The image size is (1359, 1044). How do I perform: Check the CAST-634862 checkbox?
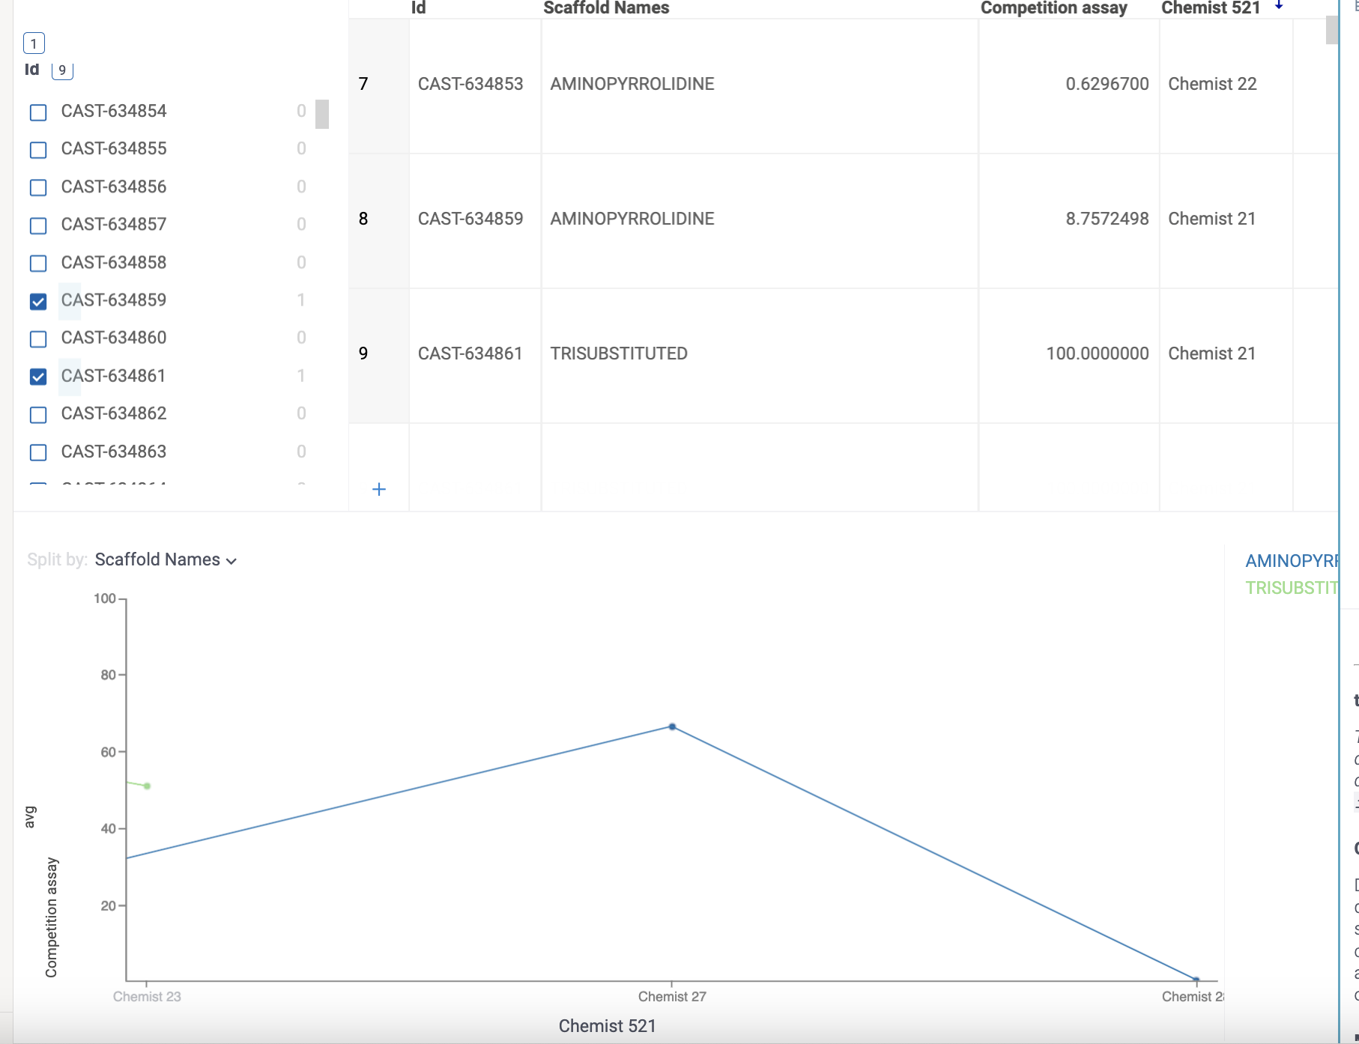tap(37, 415)
